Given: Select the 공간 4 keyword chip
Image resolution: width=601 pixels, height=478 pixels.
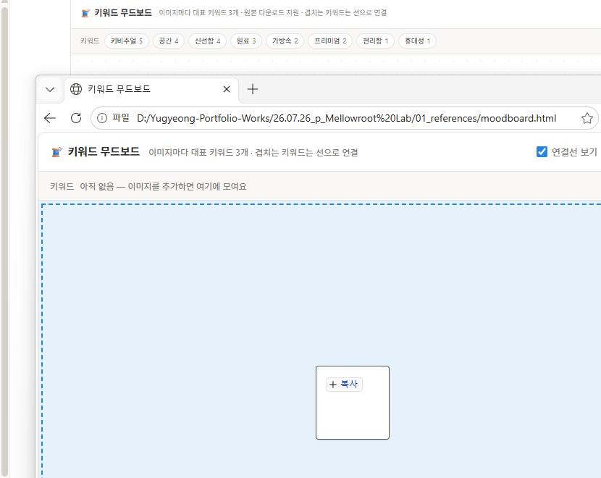Looking at the screenshot, I should click(169, 41).
